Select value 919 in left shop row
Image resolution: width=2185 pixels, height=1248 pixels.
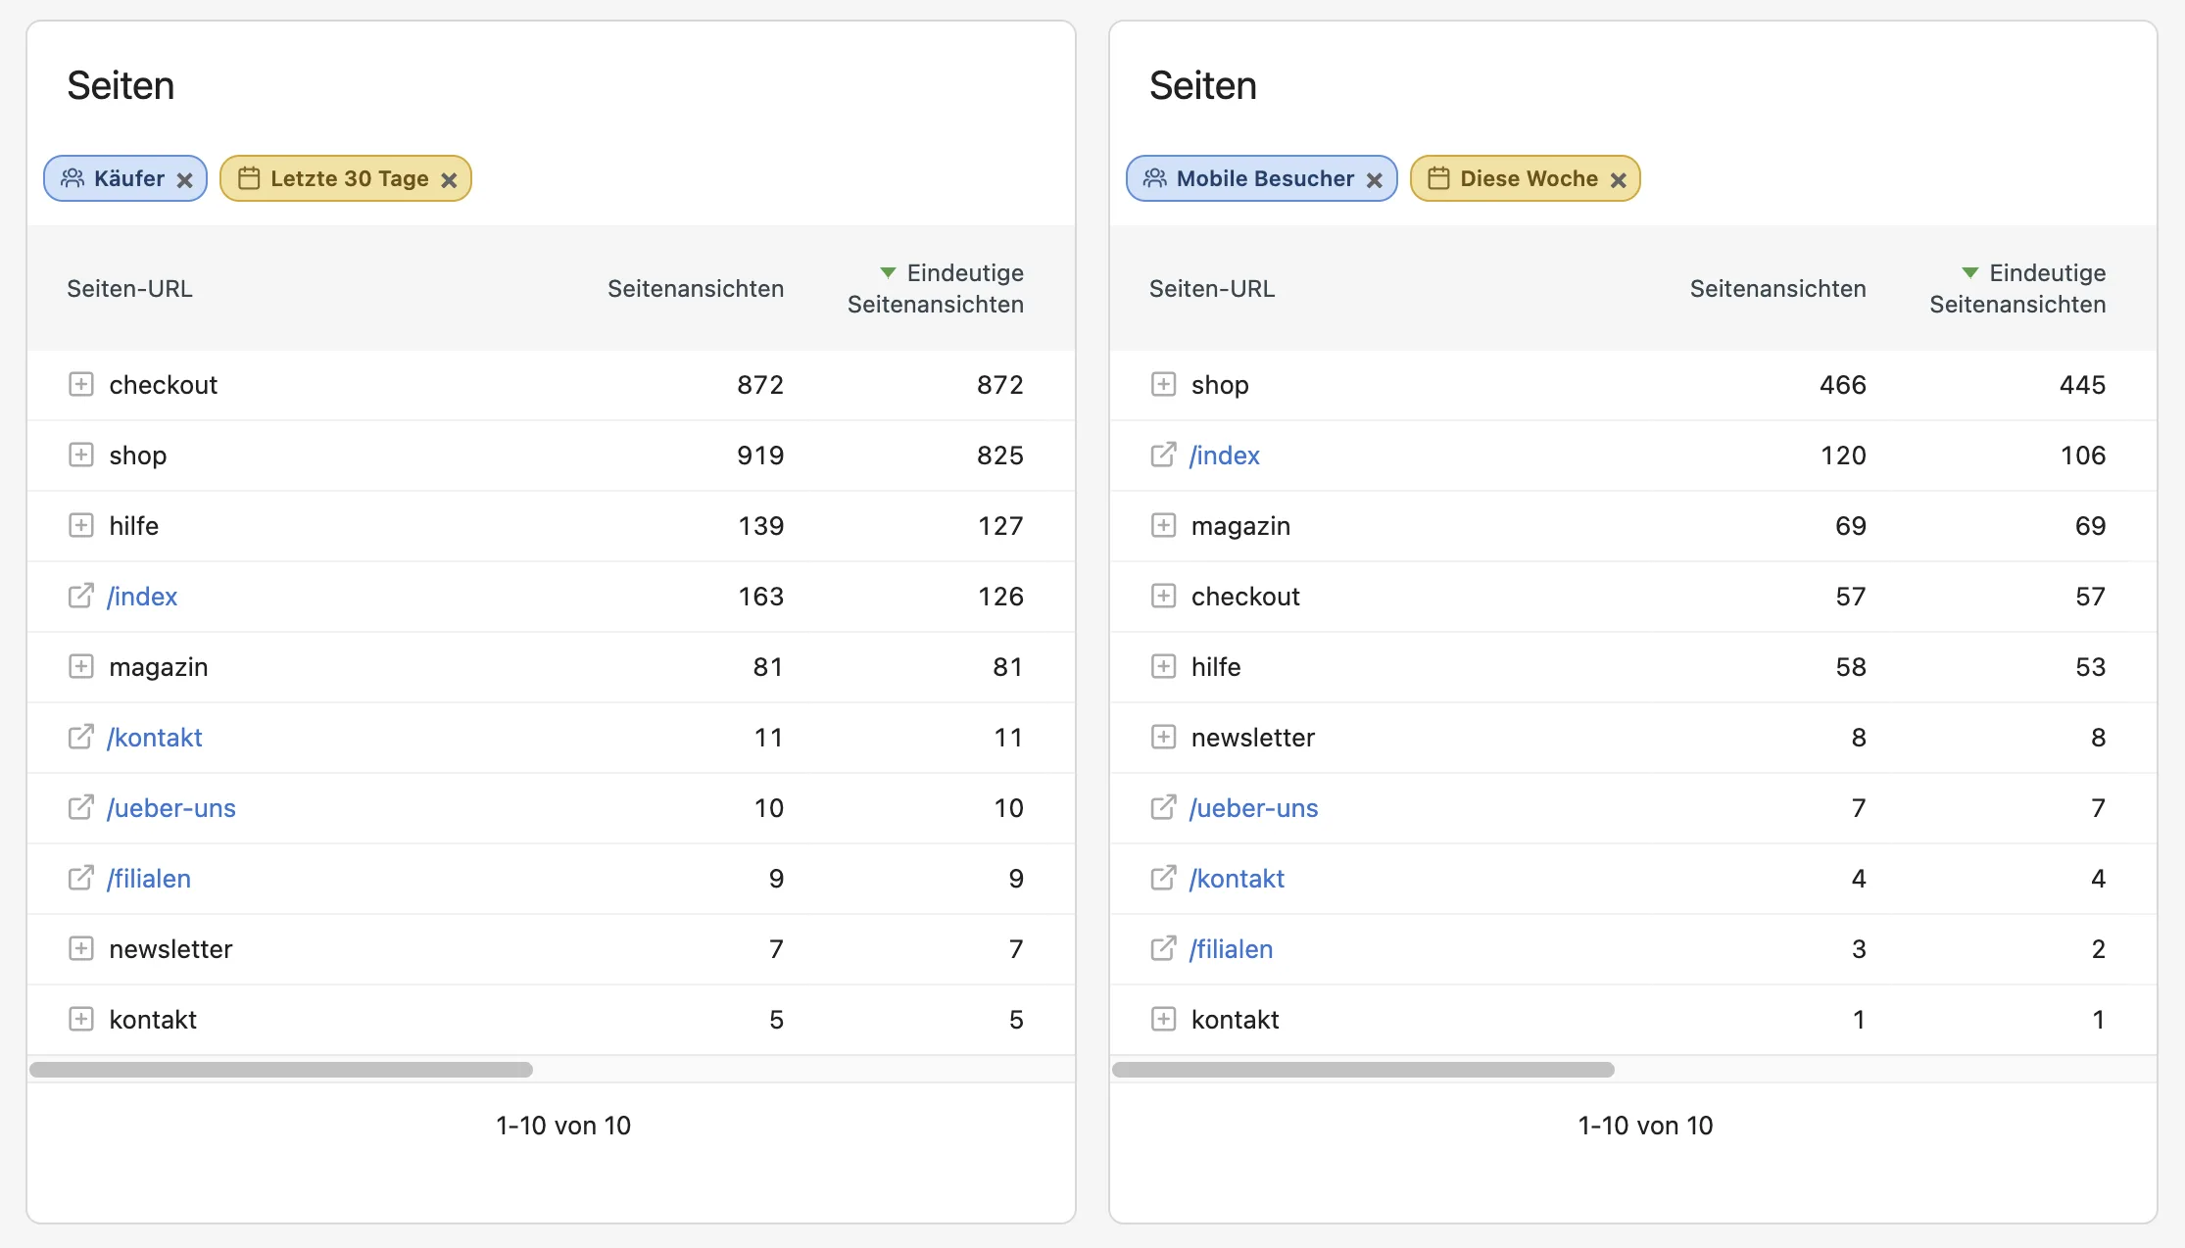[760, 456]
